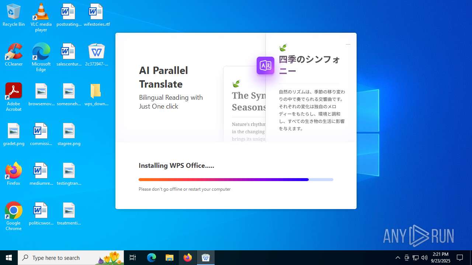Select the politicswor document icon

click(x=41, y=214)
